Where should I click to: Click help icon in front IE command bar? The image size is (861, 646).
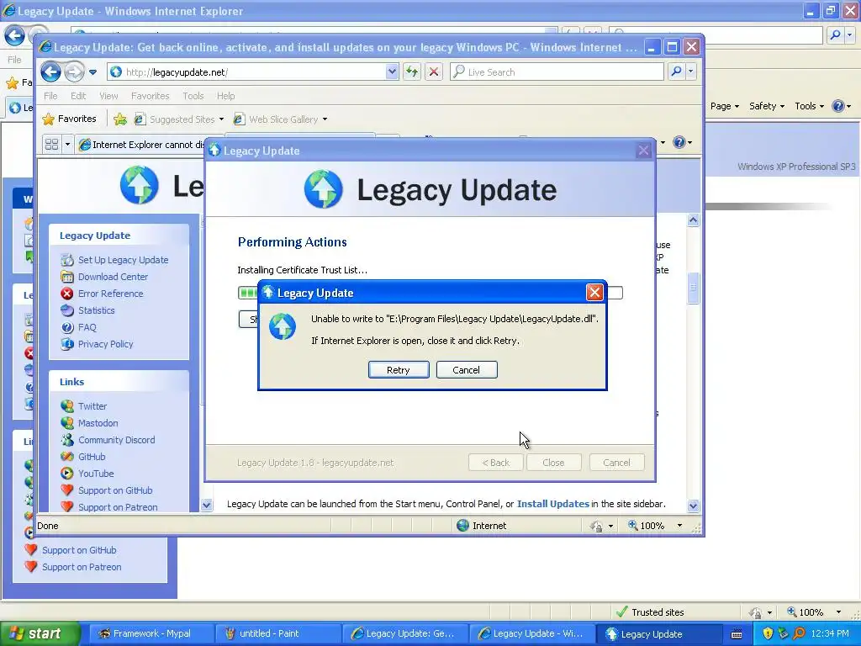point(679,142)
